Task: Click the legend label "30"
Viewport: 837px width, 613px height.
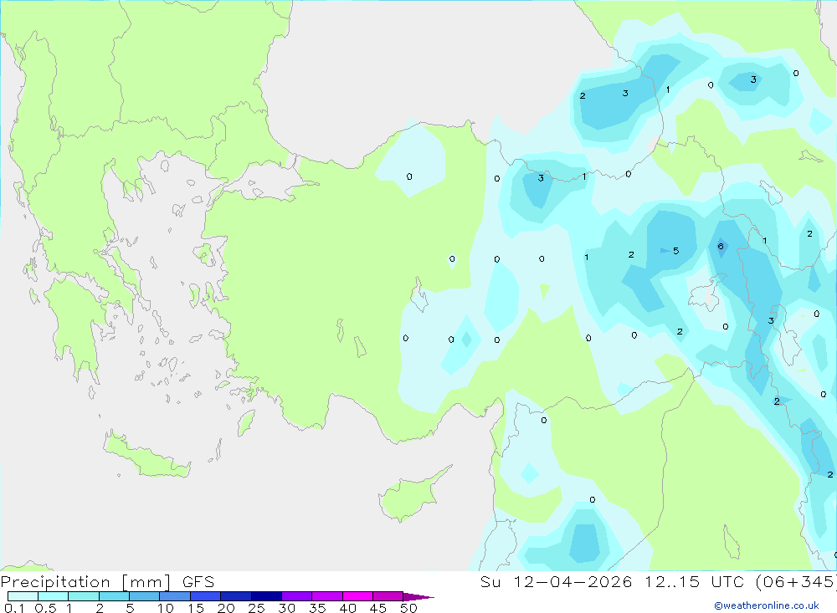Action: 287,608
